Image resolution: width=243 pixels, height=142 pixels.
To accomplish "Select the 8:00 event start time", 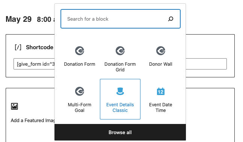I will click(x=44, y=20).
